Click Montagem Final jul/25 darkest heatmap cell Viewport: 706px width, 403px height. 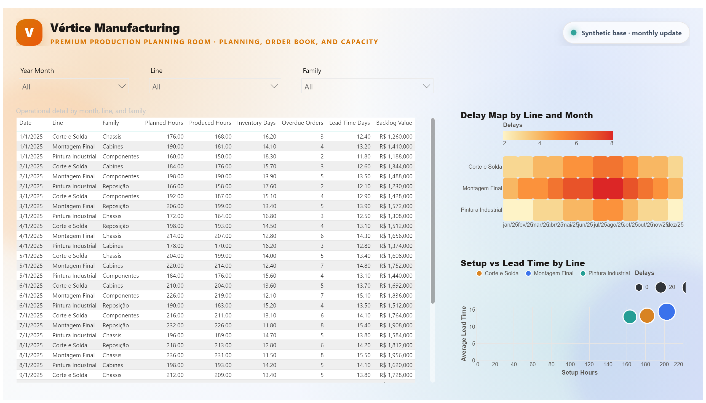[x=600, y=188]
